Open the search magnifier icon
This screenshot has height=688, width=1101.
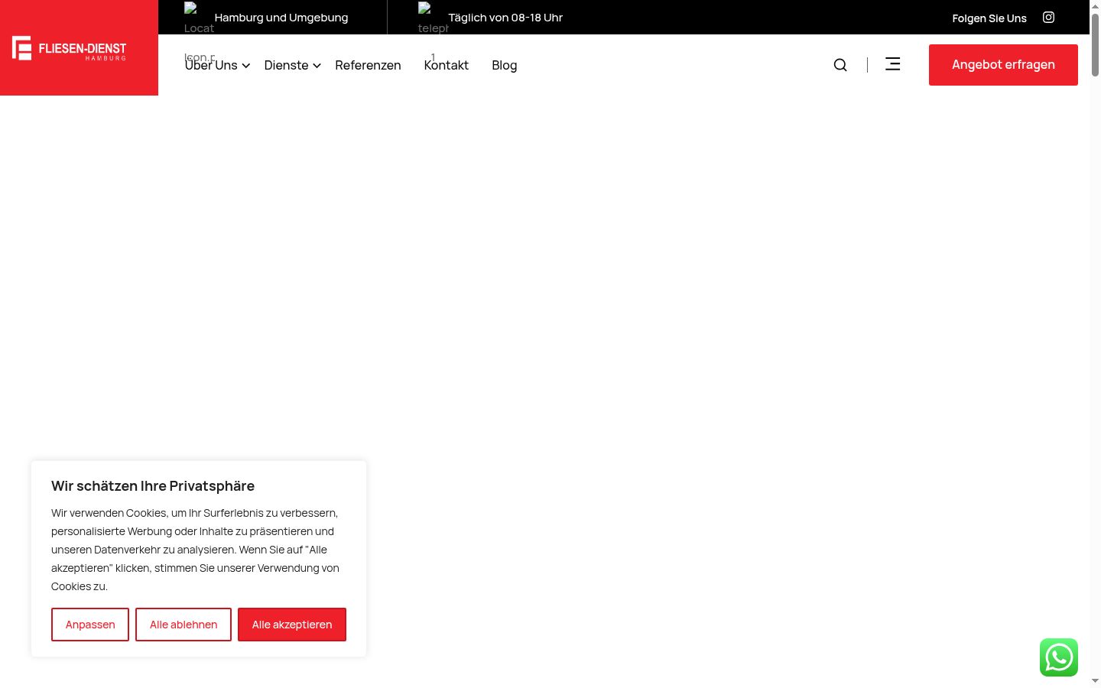click(840, 65)
